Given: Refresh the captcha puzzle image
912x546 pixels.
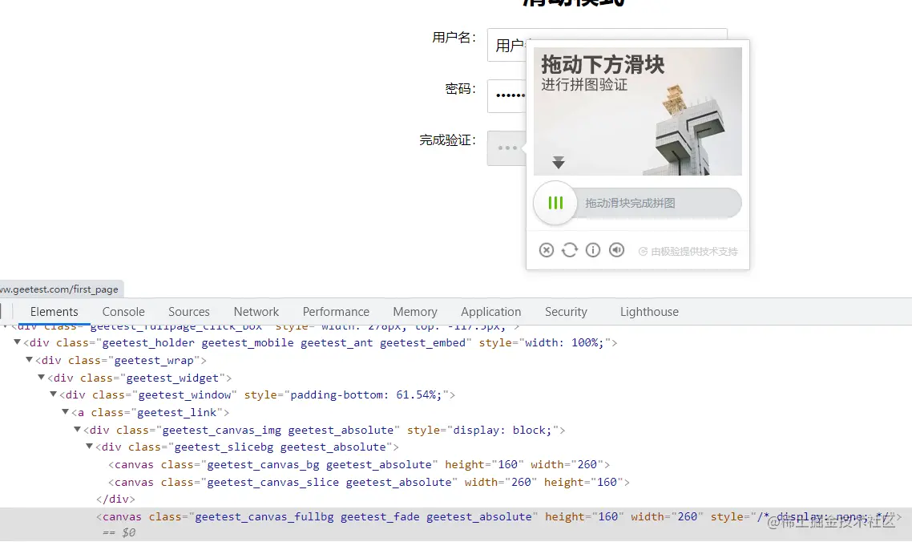Looking at the screenshot, I should coord(569,249).
